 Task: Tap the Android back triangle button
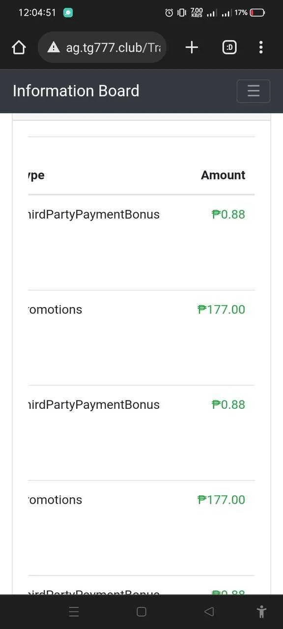209,611
